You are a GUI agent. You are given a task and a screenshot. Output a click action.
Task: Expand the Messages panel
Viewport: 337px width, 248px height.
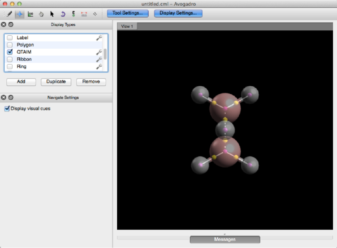point(225,239)
